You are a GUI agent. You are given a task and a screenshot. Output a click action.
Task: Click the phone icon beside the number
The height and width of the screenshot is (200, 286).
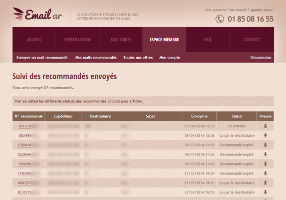219,19
